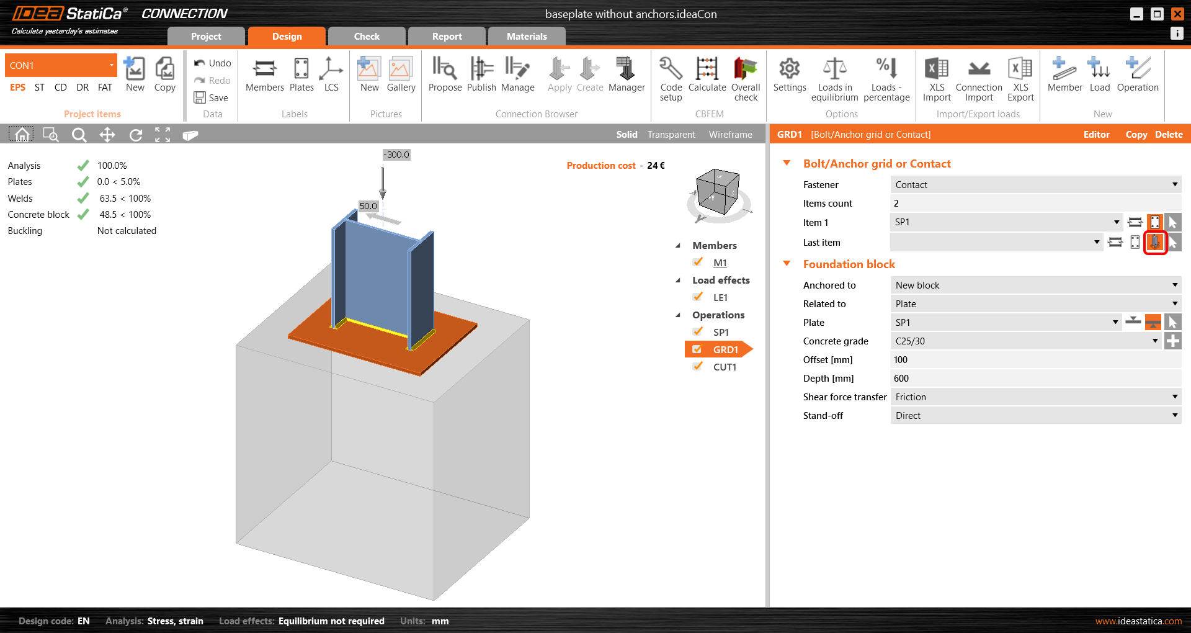The width and height of the screenshot is (1191, 633).
Task: Click the home view icon
Action: click(22, 135)
